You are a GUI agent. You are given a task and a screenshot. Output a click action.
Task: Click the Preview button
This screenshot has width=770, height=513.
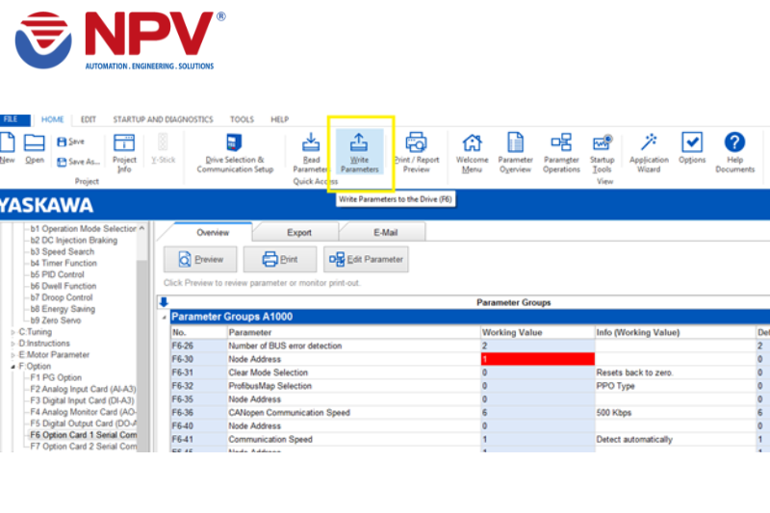pos(200,259)
